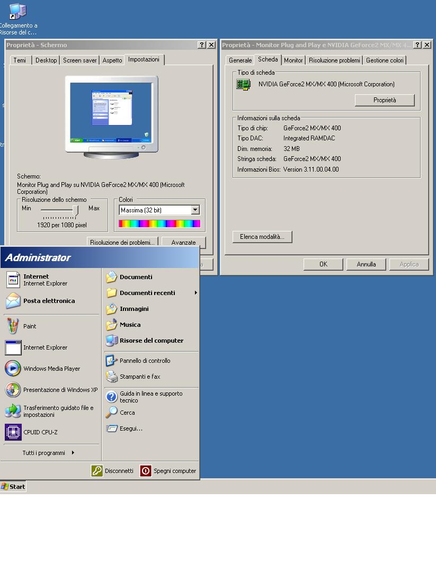Click the Documenti recenti folder icon
The image size is (436, 572).
[111, 293]
